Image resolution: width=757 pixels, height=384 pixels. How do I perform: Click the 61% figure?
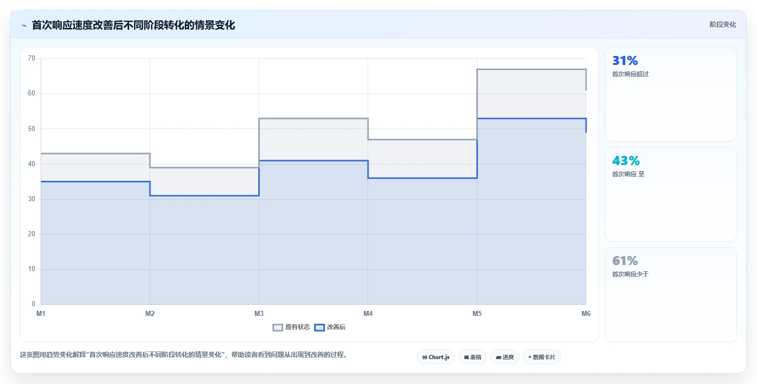coord(625,261)
